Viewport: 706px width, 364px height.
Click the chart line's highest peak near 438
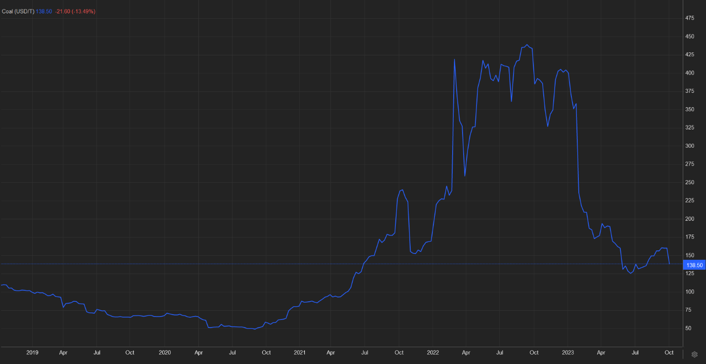coord(527,45)
